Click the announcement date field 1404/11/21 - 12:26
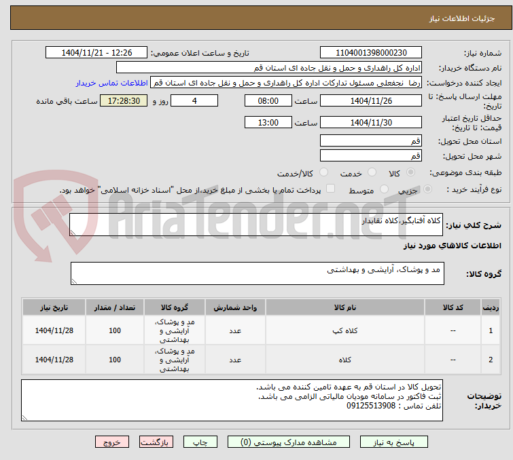This screenshot has height=460, width=513. point(96,53)
